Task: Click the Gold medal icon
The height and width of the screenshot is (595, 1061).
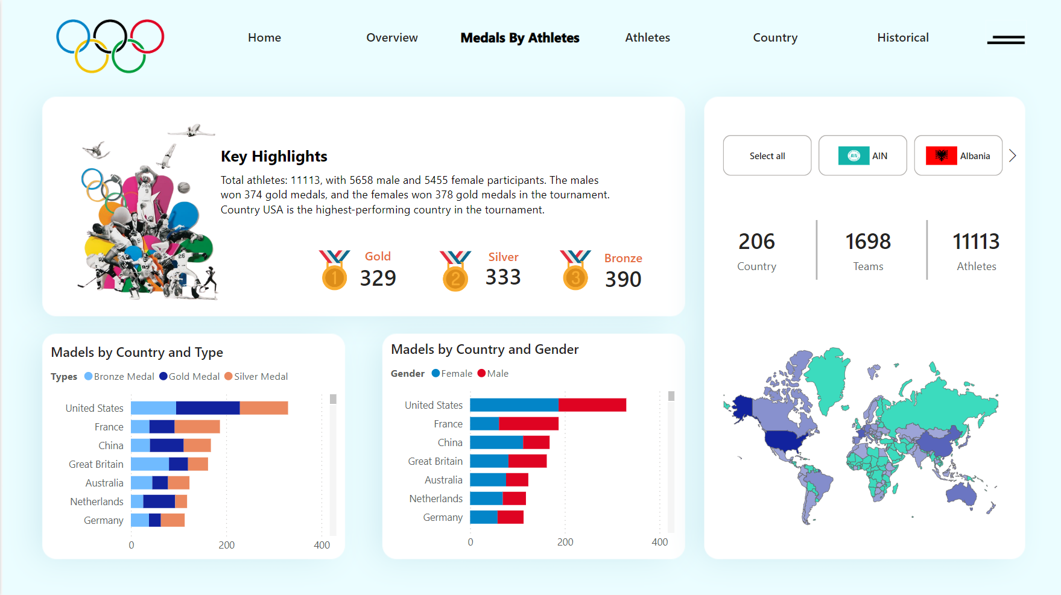Action: coord(334,269)
